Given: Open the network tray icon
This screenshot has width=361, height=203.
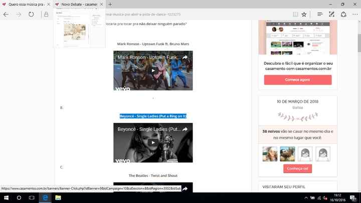Looking at the screenshot, I should [x=319, y=197].
